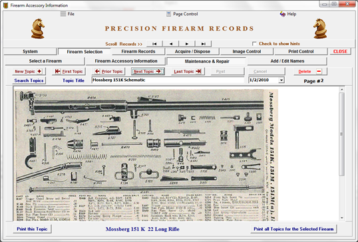Open the Help menu
Image resolution: width=358 pixels, height=242 pixels.
click(x=288, y=14)
